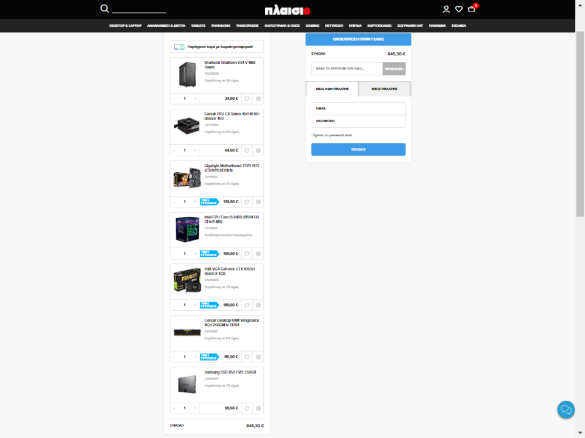Refresh the Sharkoon Midi Tower item

point(247,99)
